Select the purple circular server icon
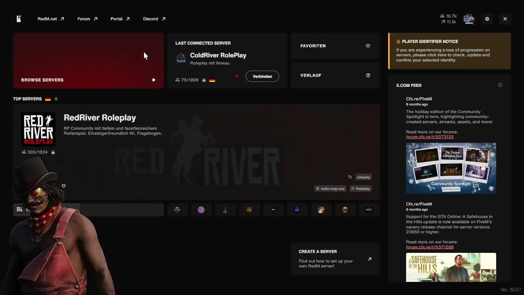The height and width of the screenshot is (295, 524). (201, 210)
